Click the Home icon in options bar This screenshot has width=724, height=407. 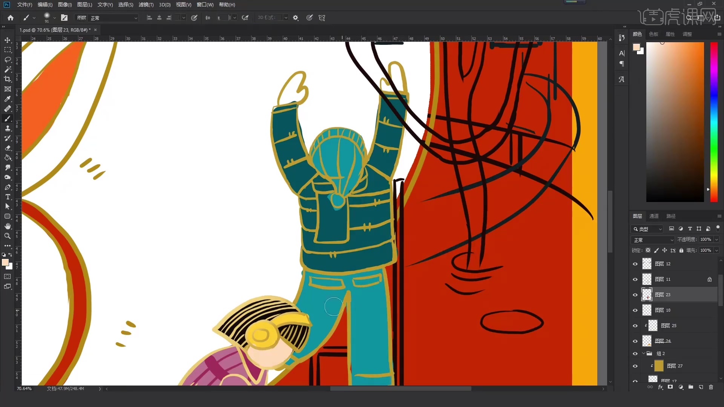(11, 18)
